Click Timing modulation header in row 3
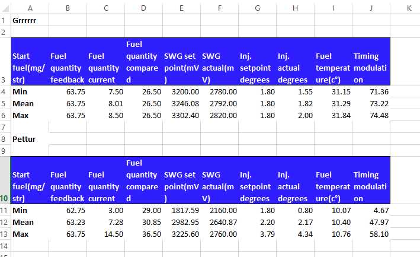The height and width of the screenshot is (257, 420). pos(371,62)
